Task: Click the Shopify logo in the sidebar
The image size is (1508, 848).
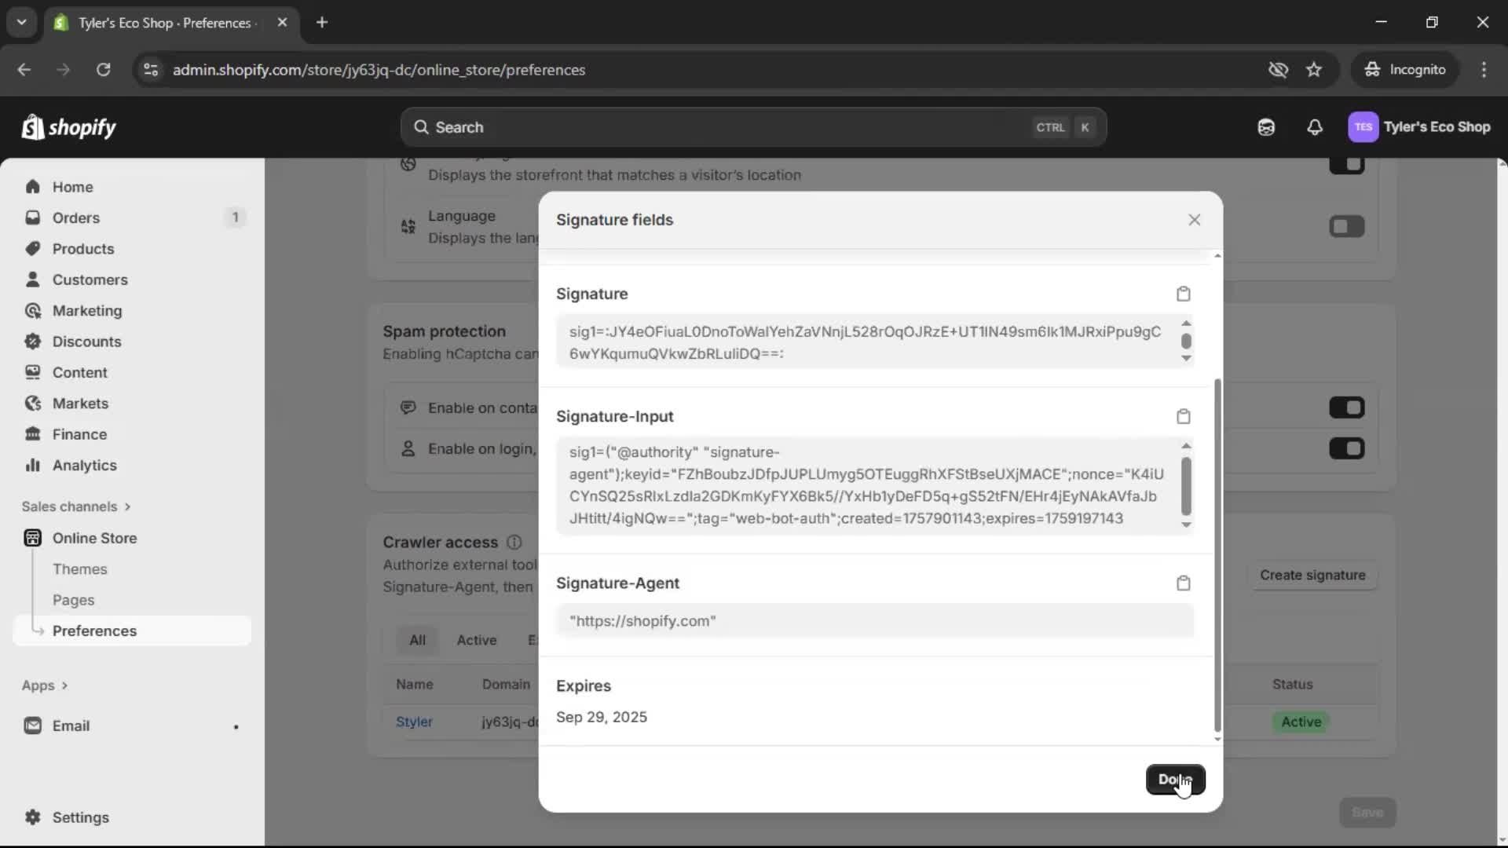Action: point(69,127)
